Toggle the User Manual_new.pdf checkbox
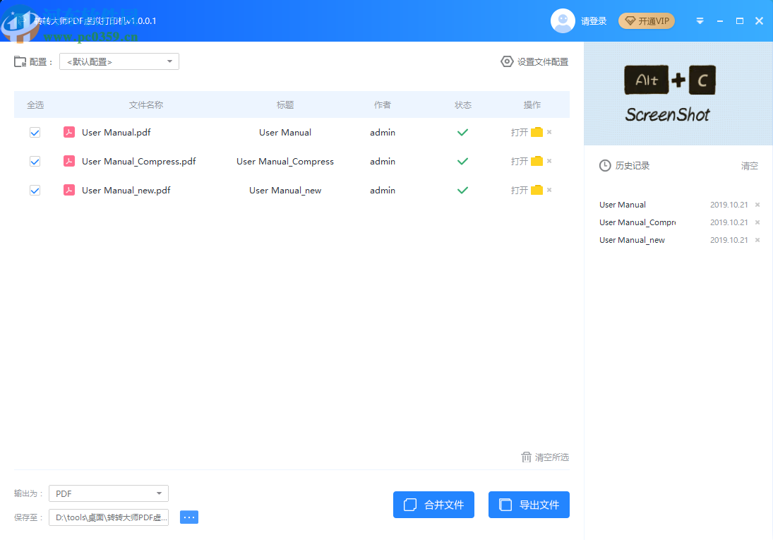The height and width of the screenshot is (540, 773). coord(35,191)
